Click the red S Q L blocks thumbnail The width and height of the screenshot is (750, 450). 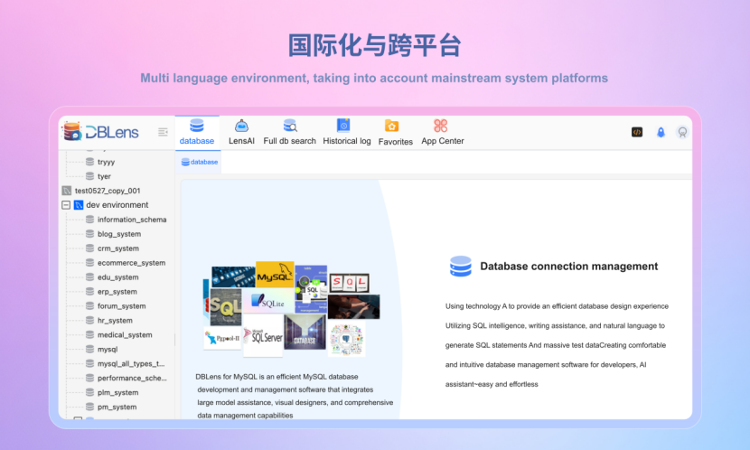pos(349,283)
